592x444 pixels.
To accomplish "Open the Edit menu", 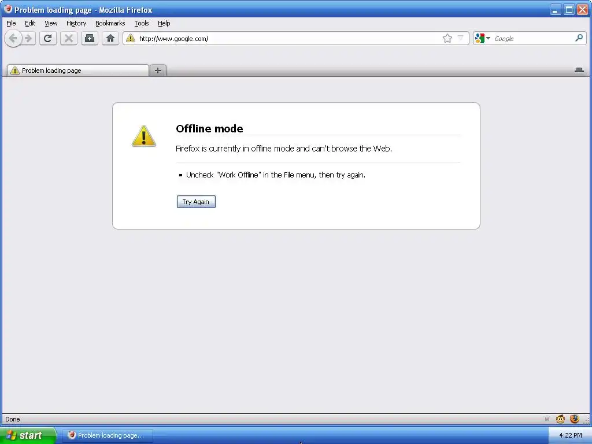I will [x=30, y=23].
